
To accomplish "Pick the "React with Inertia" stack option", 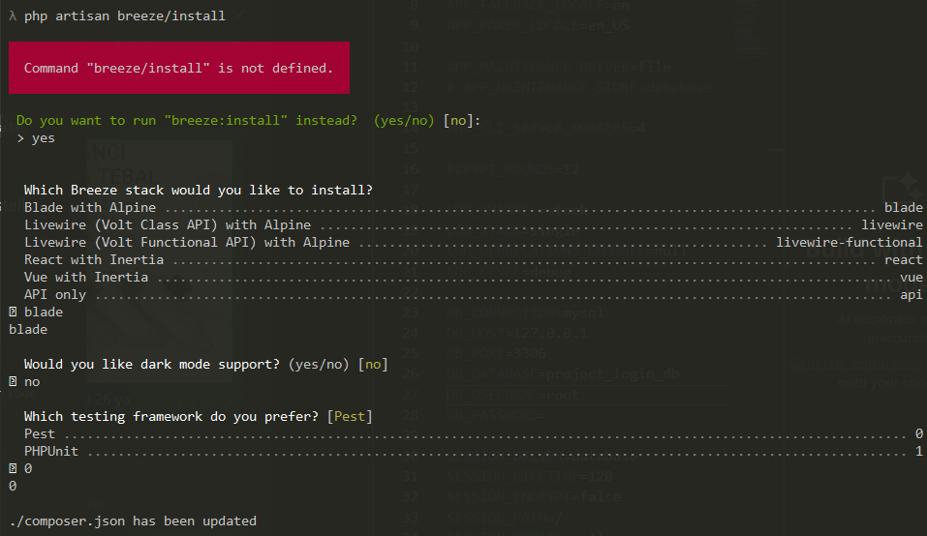I will click(94, 260).
